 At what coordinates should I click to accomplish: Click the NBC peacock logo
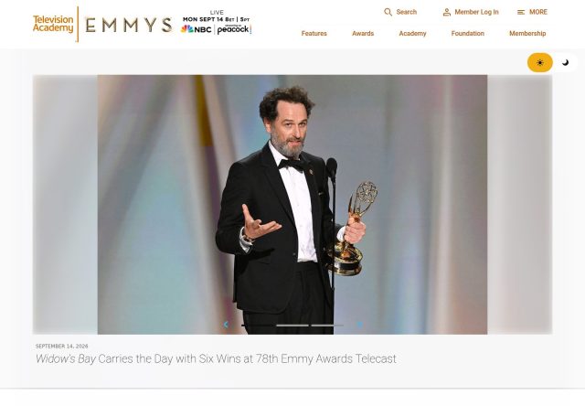pyautogui.click(x=197, y=29)
